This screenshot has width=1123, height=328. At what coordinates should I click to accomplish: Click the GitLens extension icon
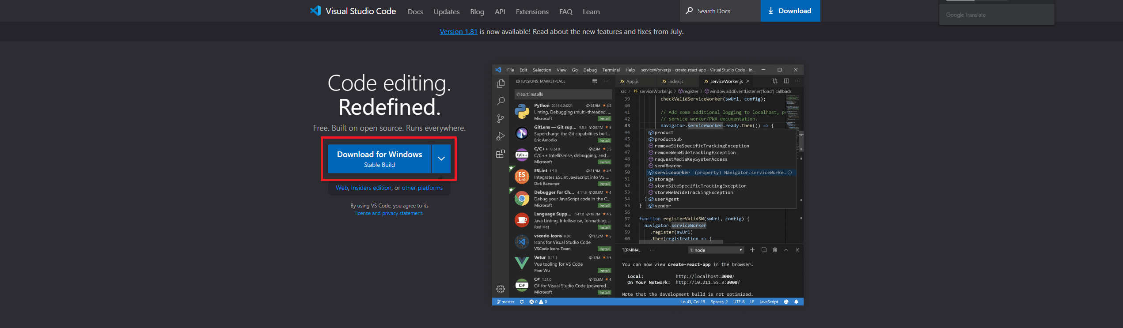[x=522, y=133]
